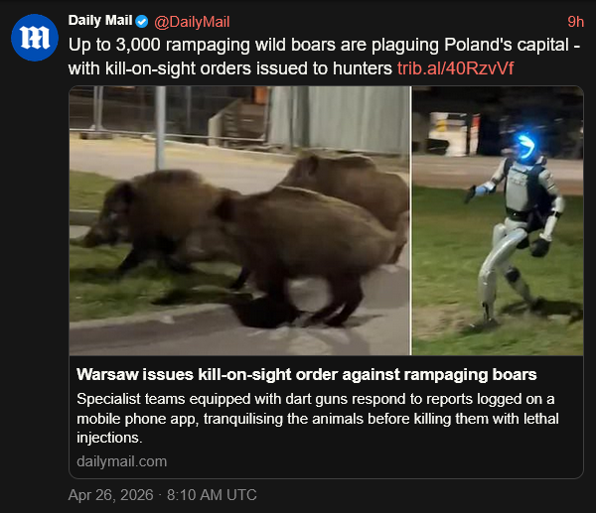The height and width of the screenshot is (513, 596).
Task: Visit the @DailyMail handle
Action: 192,22
